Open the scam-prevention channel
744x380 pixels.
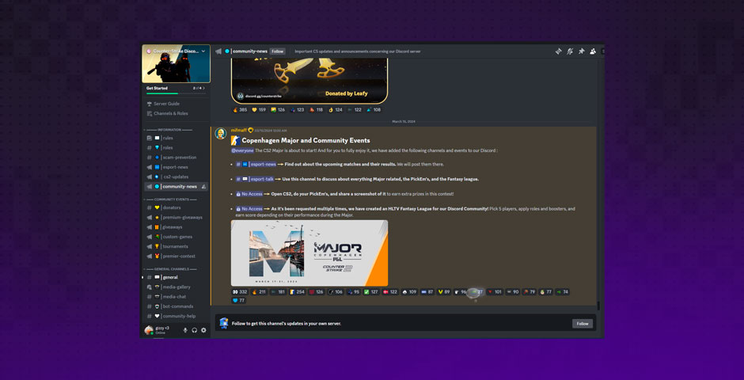coord(176,158)
